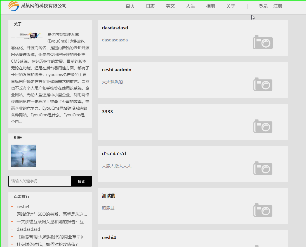Open camera placeholder icon for d'sa'da's'd post

point(263,168)
